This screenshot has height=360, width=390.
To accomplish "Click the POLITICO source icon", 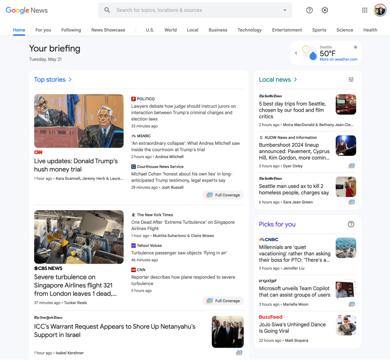I will pyautogui.click(x=133, y=99).
